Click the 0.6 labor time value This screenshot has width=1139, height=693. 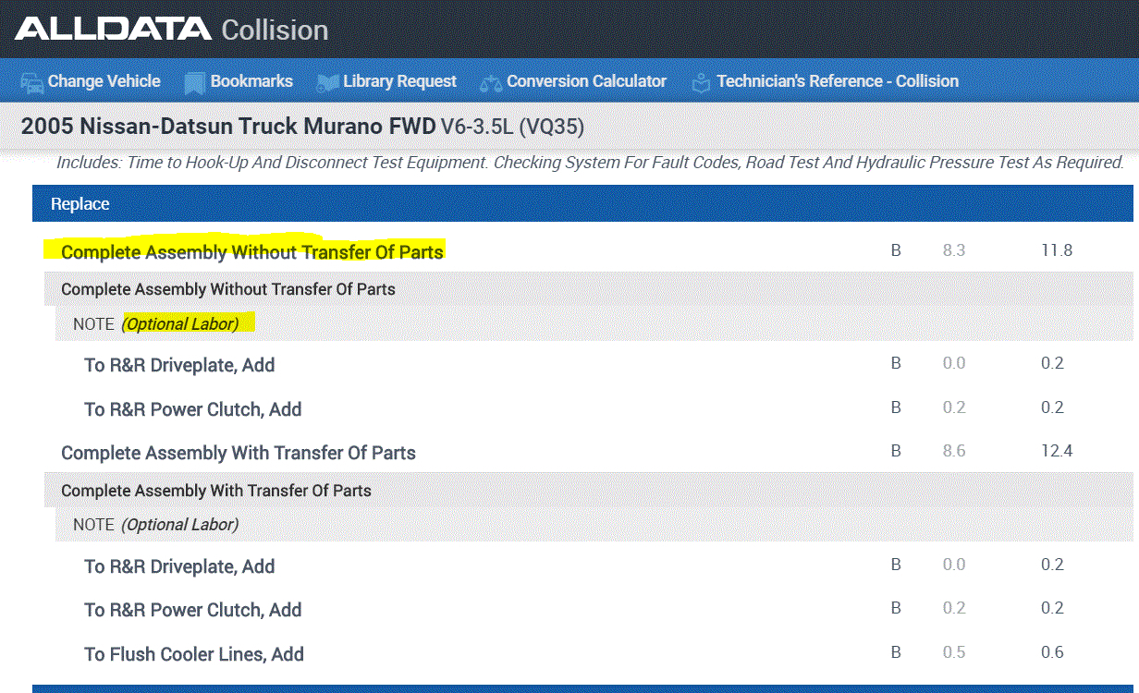coord(1052,652)
